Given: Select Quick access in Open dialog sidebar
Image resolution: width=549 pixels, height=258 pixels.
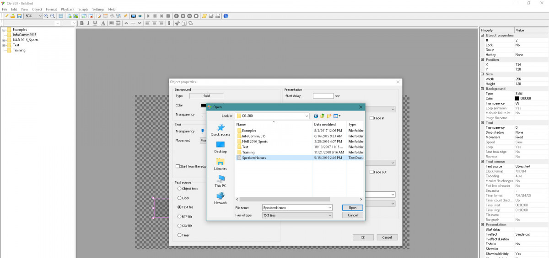Looking at the screenshot, I should click(221, 130).
